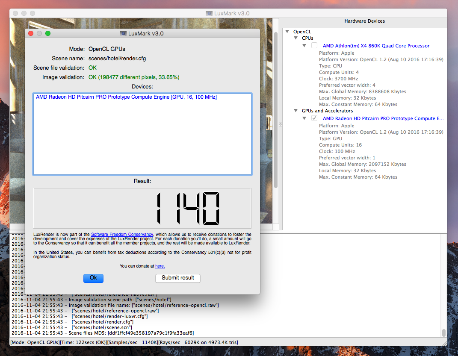Screen dimensions: 458x356
Task: Click the scene name scenes/hotel/render.cfg
Action: coord(117,59)
